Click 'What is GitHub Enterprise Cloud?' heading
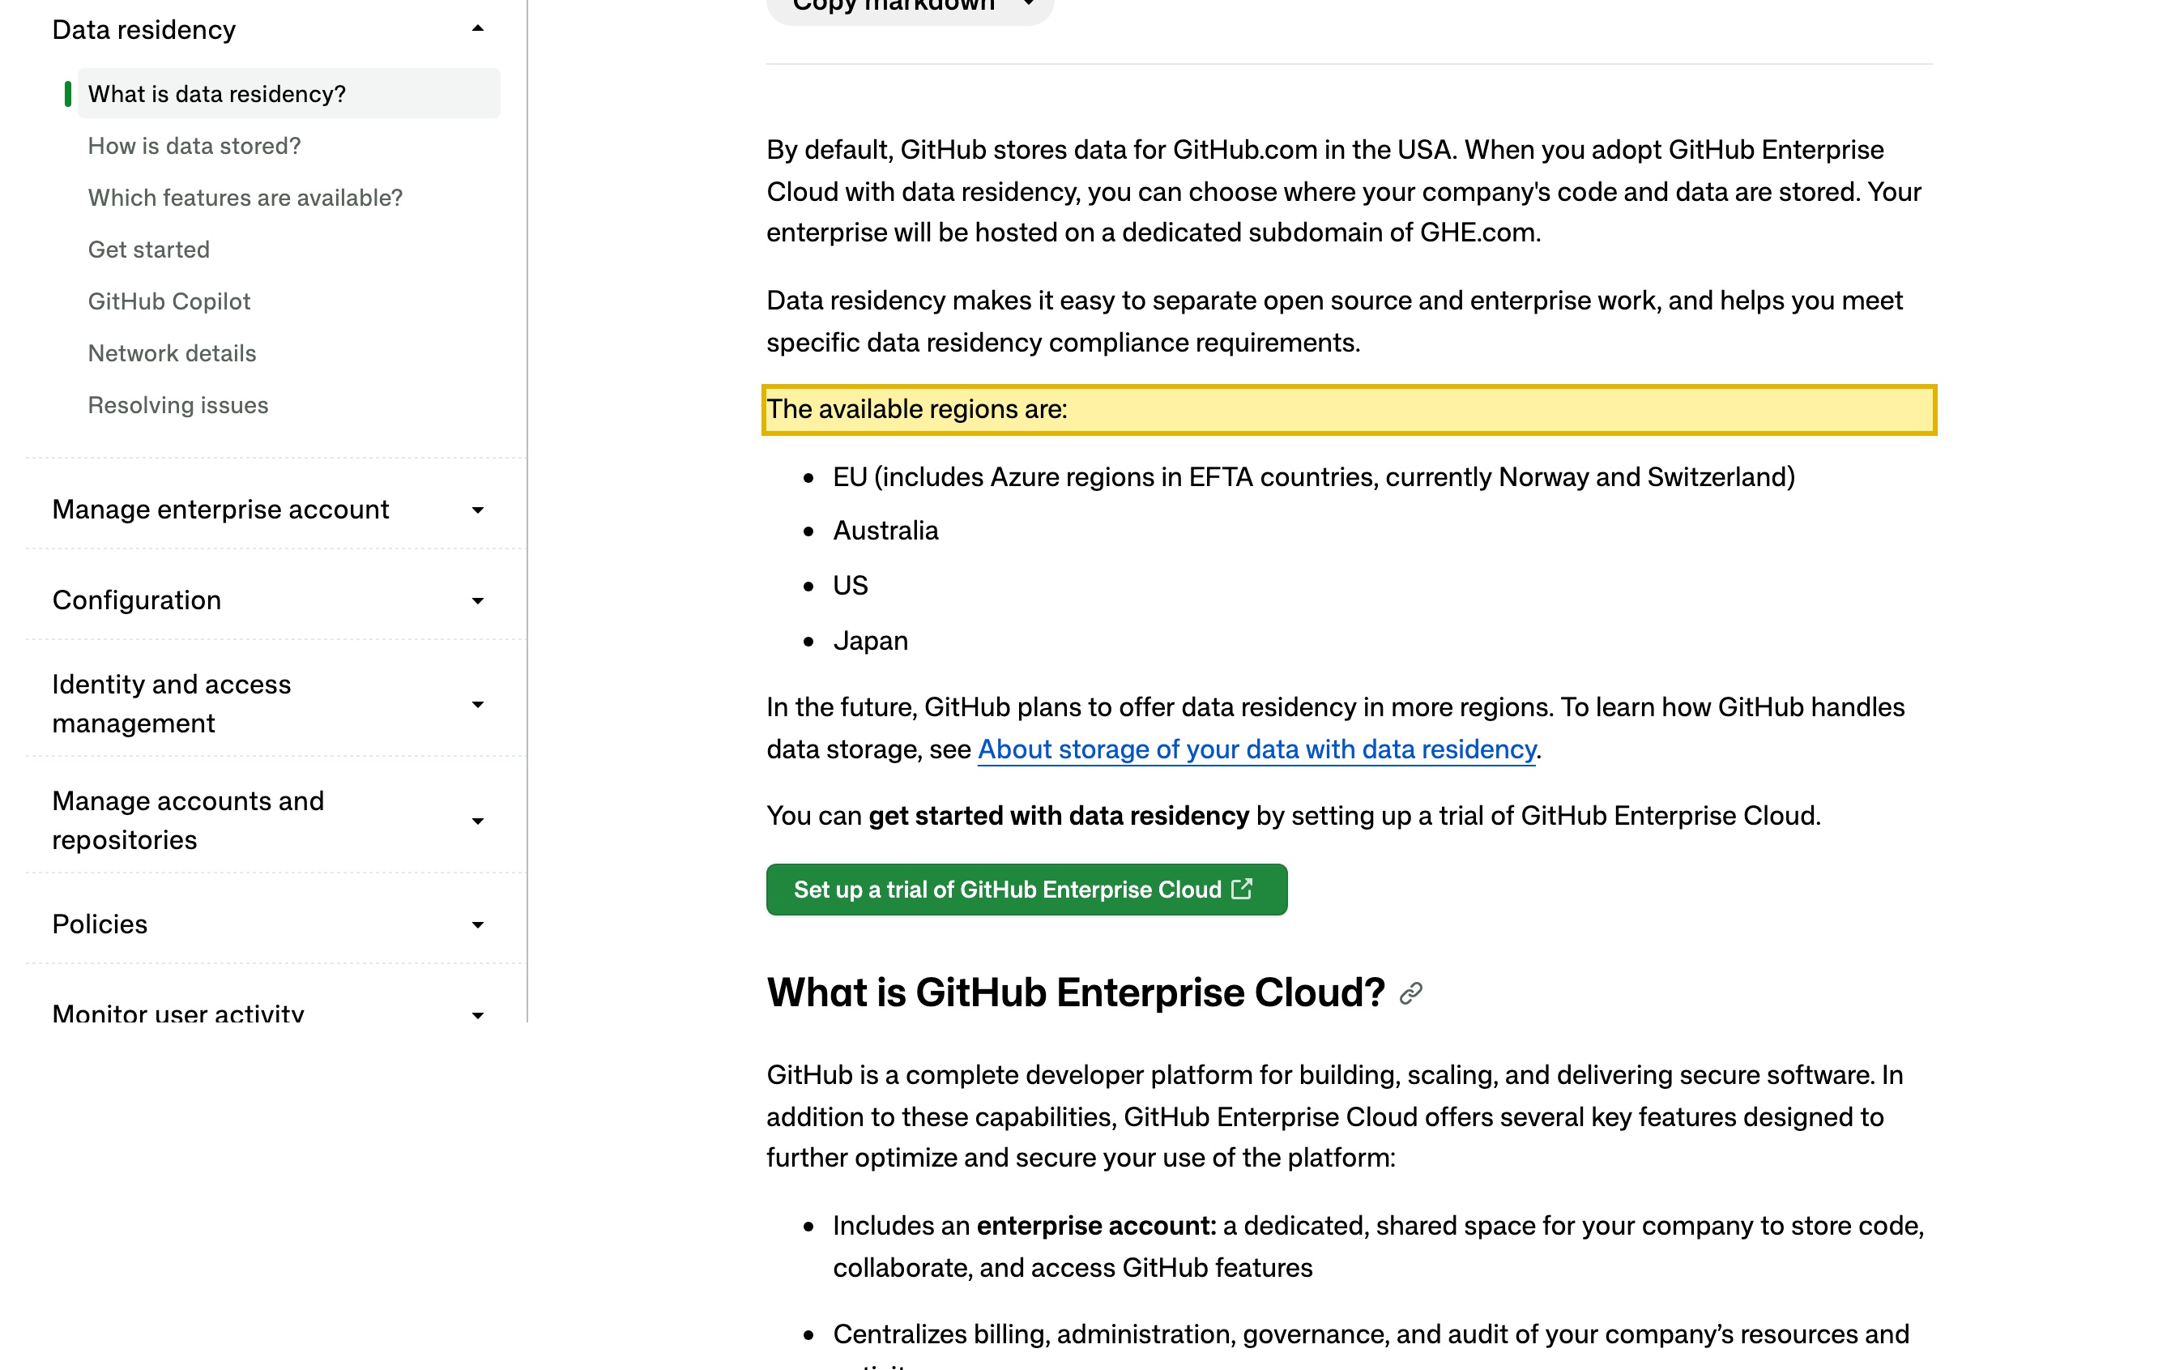Viewport: 2171px width, 1370px height. click(x=1076, y=992)
